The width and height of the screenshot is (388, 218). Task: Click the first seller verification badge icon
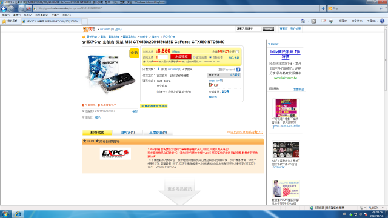[211, 85]
